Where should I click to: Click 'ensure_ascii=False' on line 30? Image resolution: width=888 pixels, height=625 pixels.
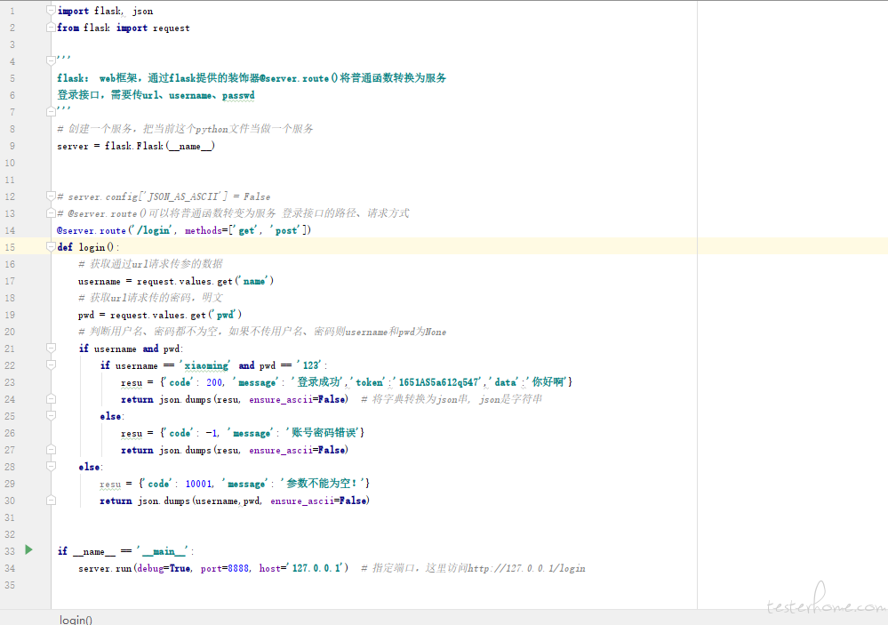318,501
